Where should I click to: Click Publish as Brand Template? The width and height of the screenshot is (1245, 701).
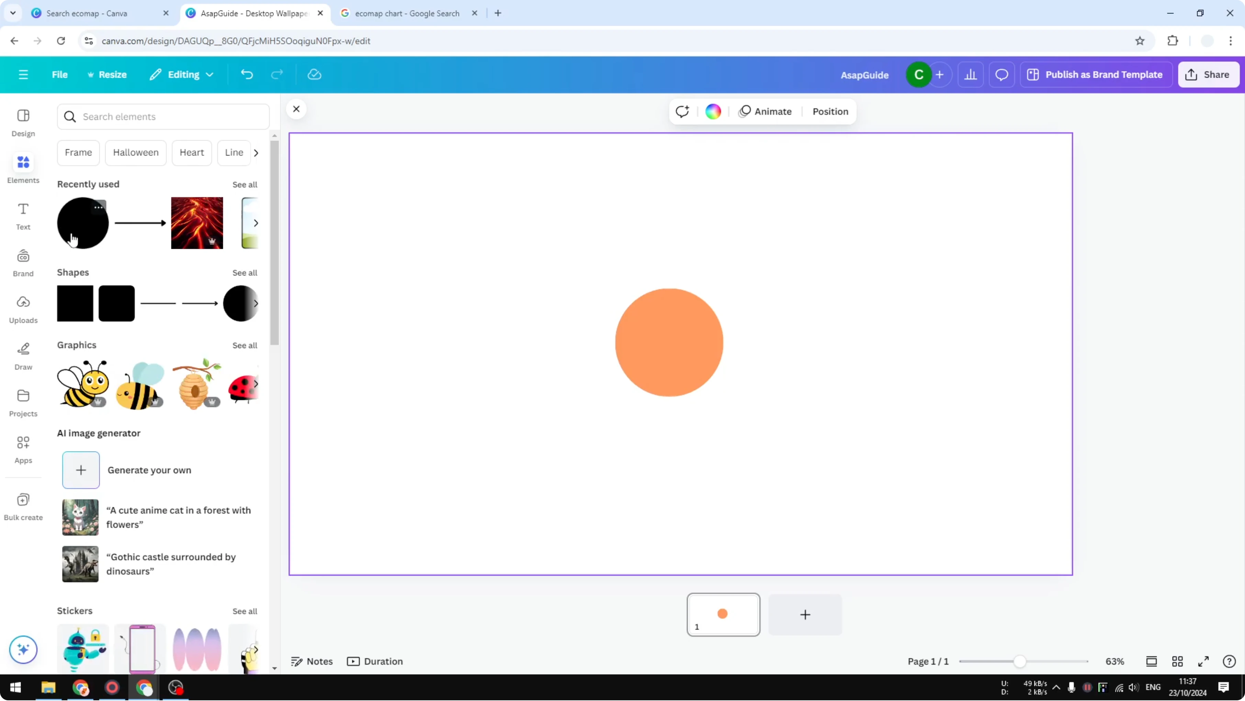[1096, 75]
